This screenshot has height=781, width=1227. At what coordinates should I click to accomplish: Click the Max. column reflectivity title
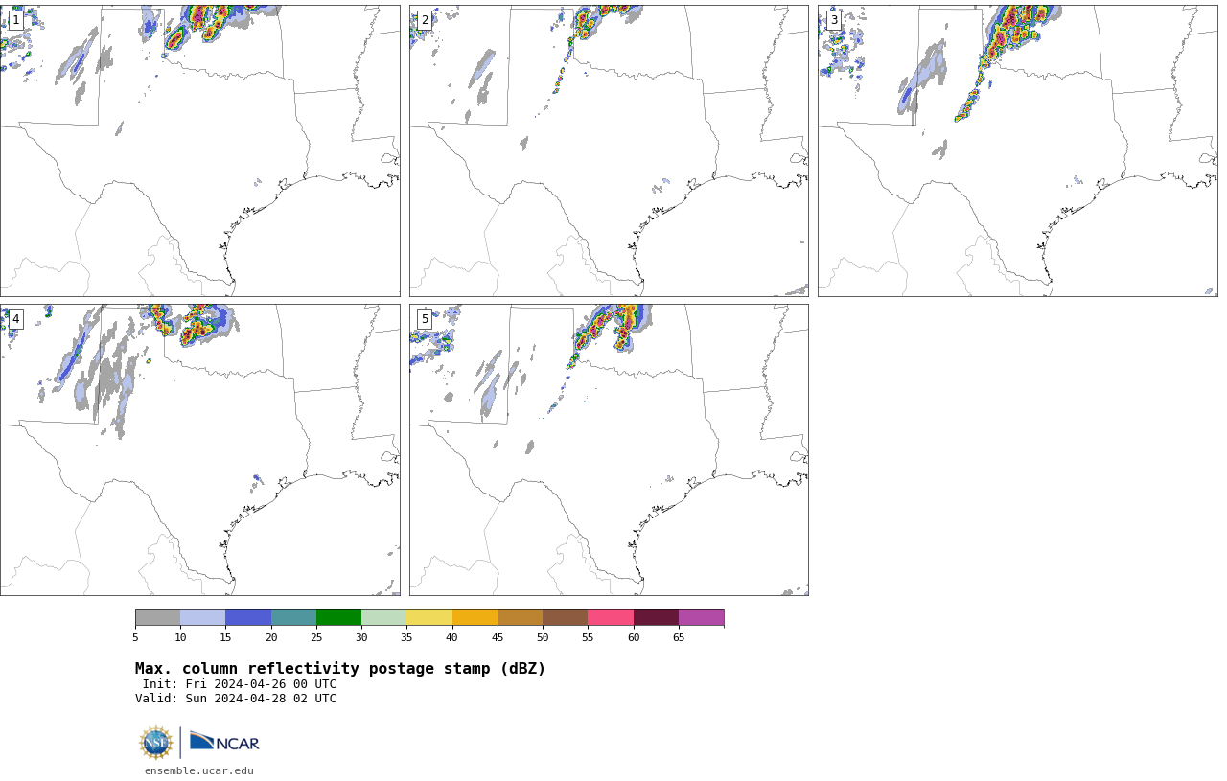[x=340, y=669]
